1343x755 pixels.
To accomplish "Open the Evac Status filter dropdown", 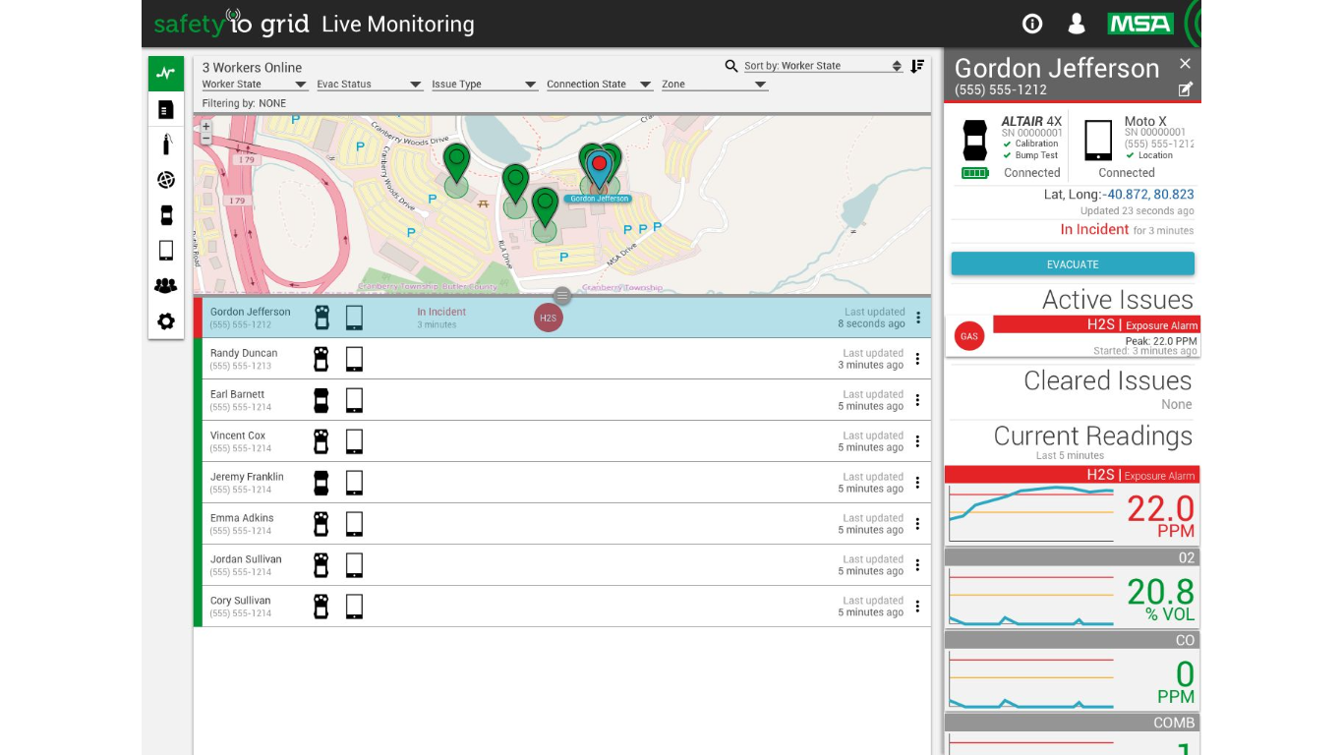I will pyautogui.click(x=415, y=85).
